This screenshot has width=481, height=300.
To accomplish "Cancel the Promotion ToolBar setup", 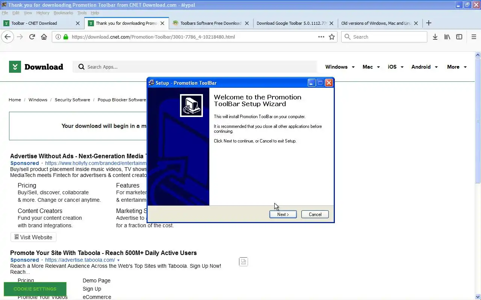I will (x=315, y=214).
